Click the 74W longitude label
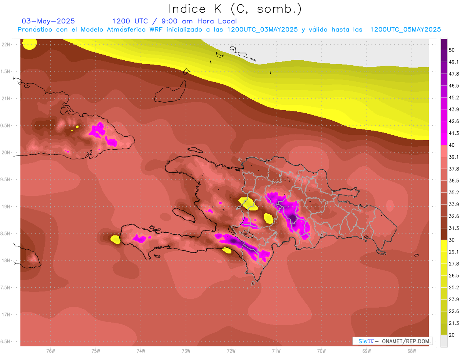Screen dimensions: 462x356 pyautogui.click(x=141, y=351)
